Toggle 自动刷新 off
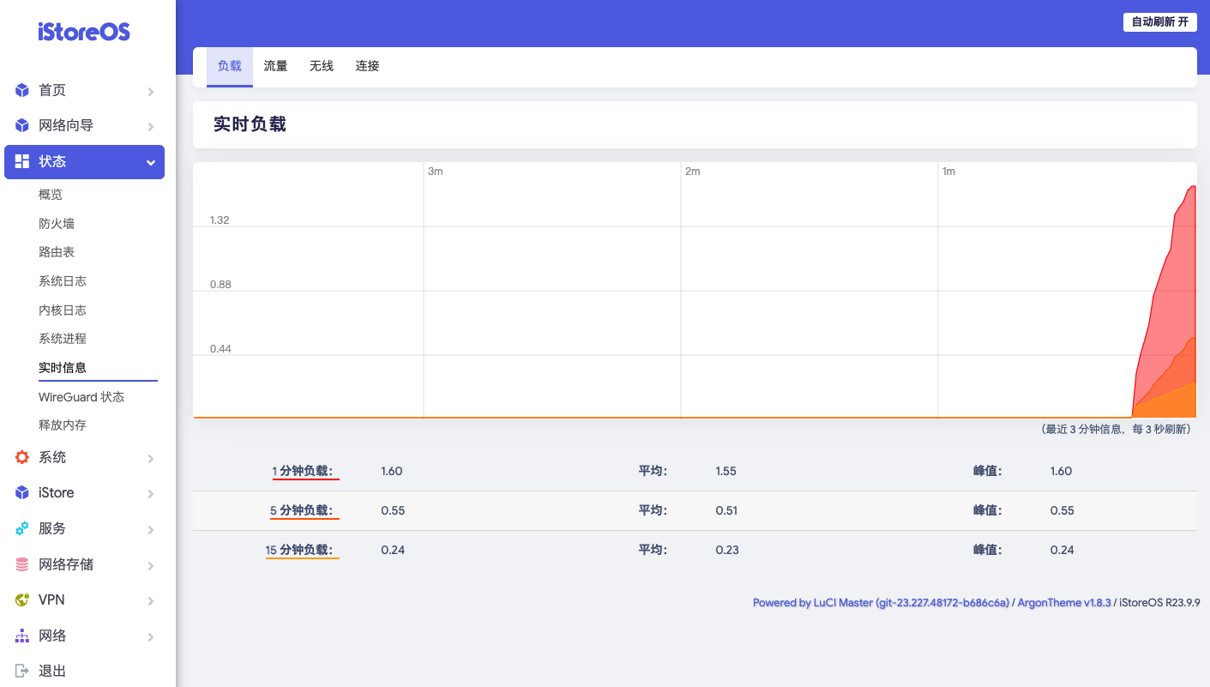1210x687 pixels. point(1159,22)
